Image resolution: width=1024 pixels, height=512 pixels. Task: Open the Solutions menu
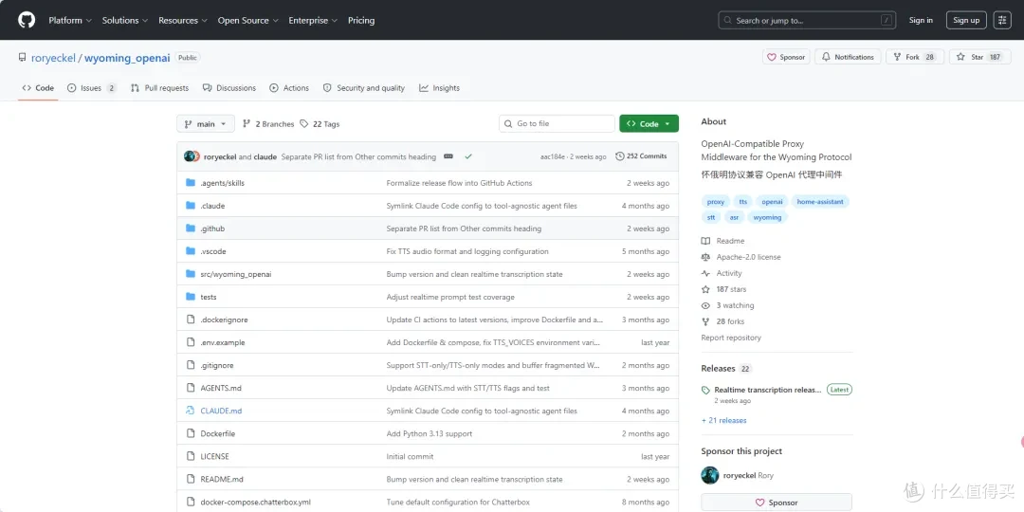[125, 20]
